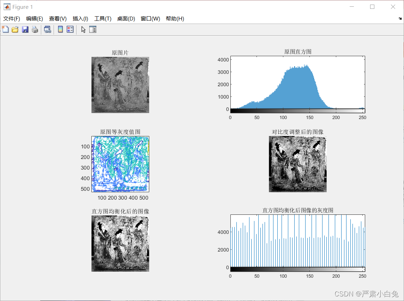Open the 编辑(E) menu
Image resolution: width=404 pixels, height=301 pixels.
pyautogui.click(x=35, y=19)
